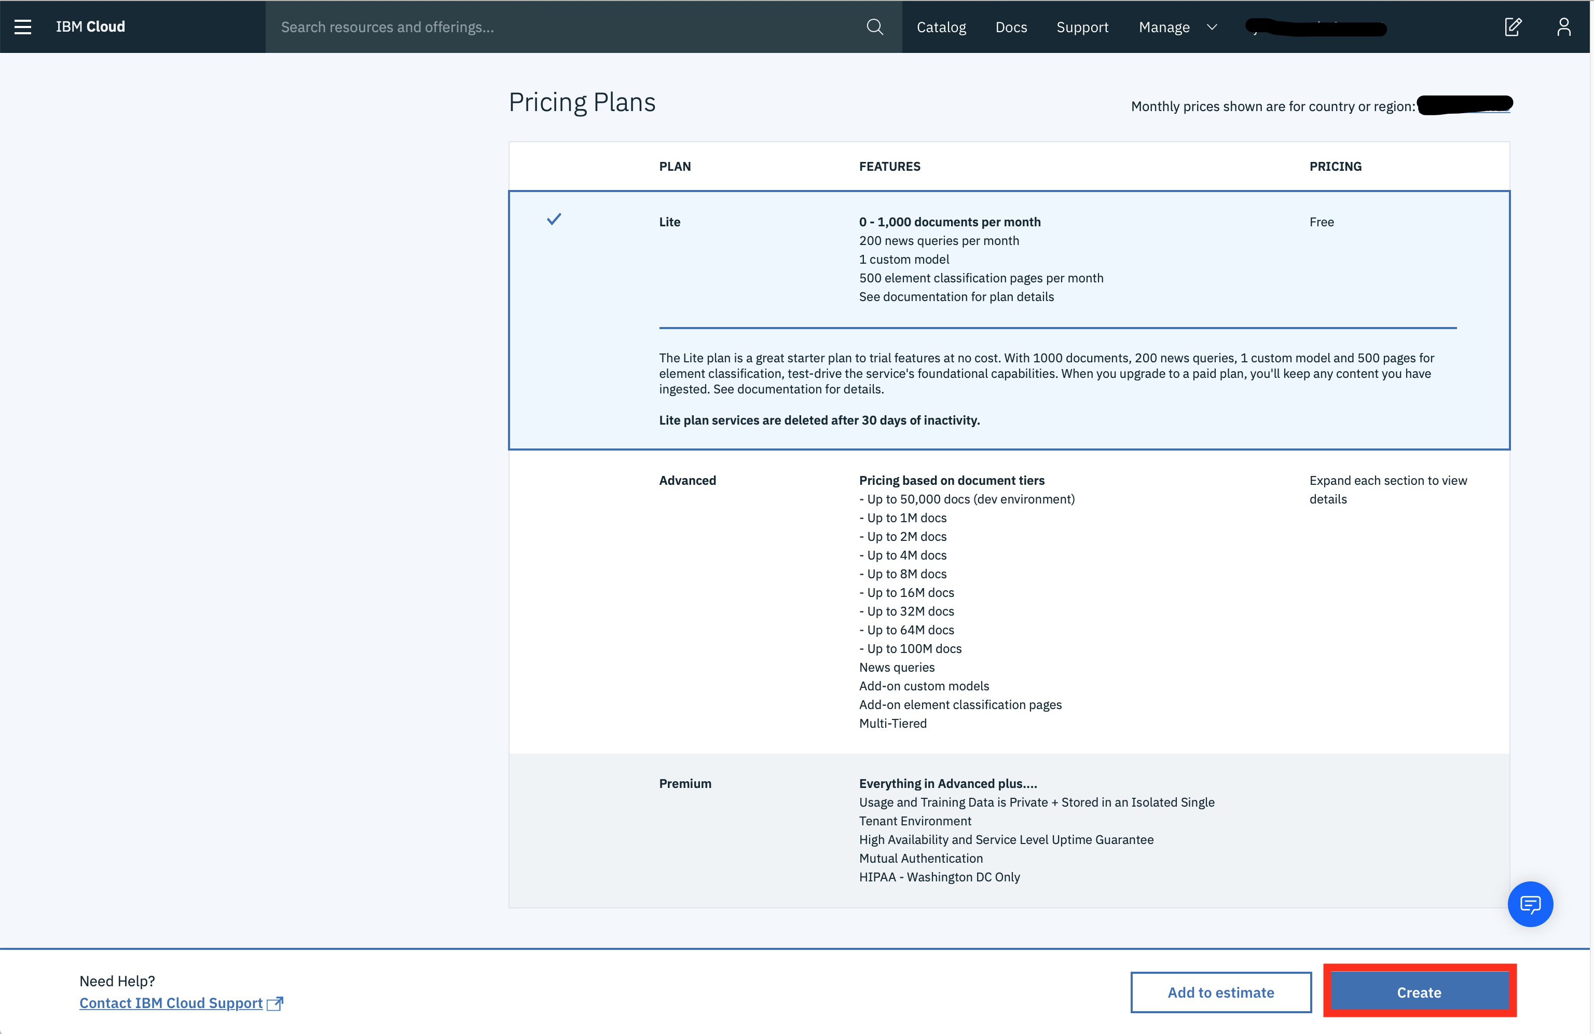The image size is (1594, 1034).
Task: Enable the Advanced plan selection
Action: click(554, 480)
